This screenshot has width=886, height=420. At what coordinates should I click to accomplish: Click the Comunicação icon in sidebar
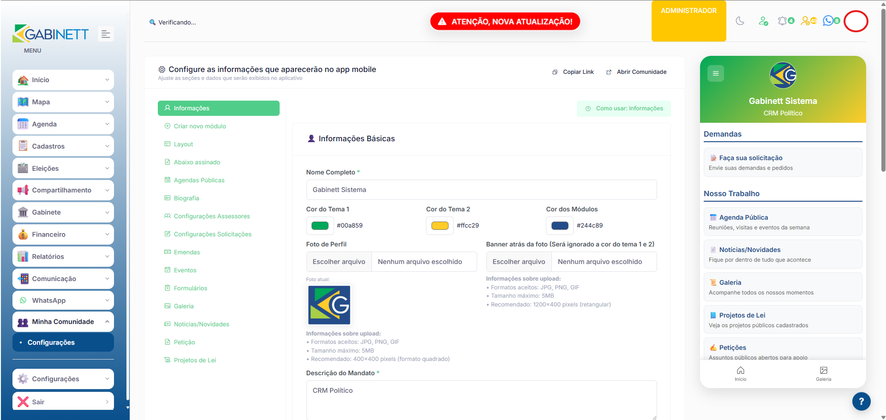[23, 279]
